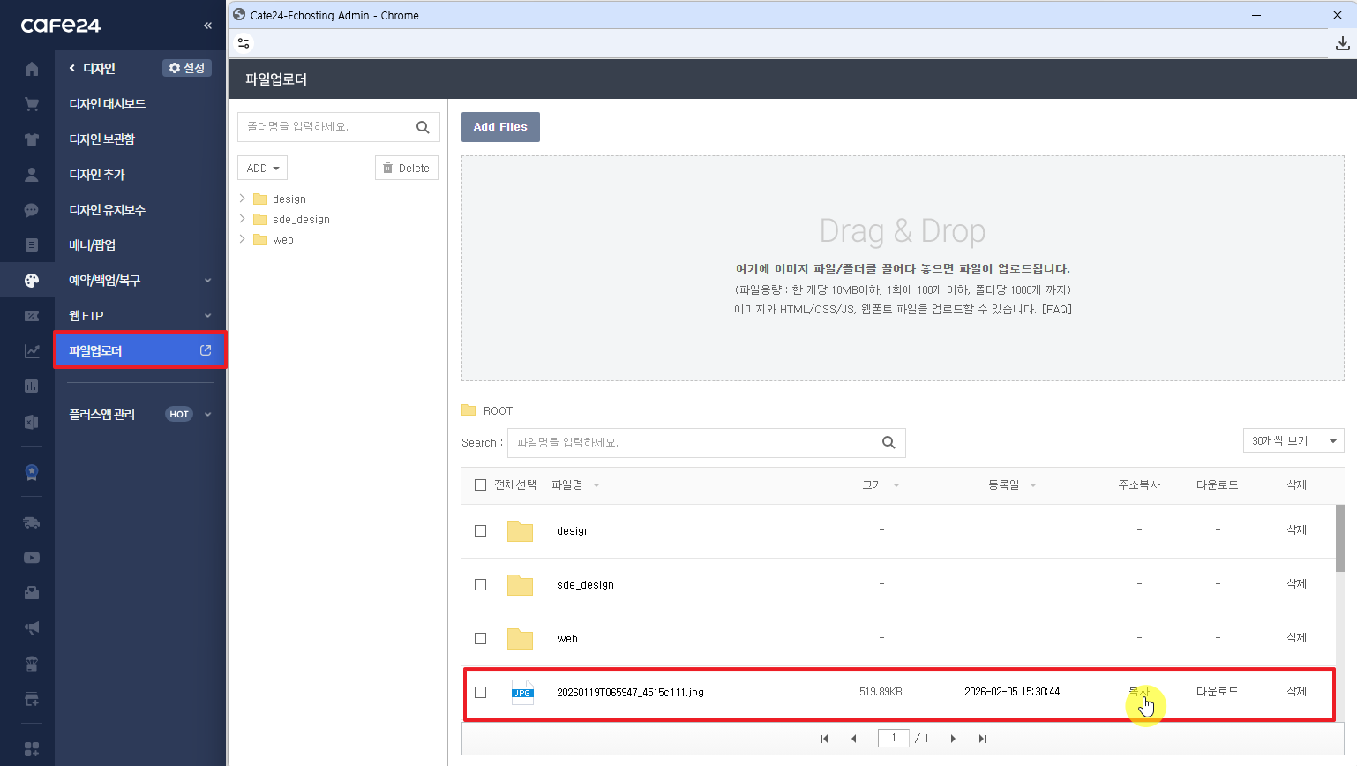
Task: Check the 전체선택 select all checkbox
Action: coord(480,485)
